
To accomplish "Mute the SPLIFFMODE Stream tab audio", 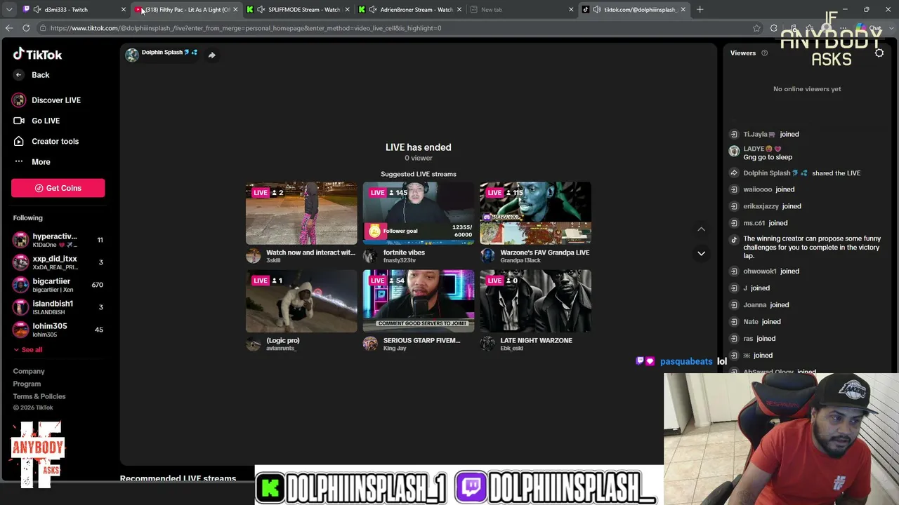I will [261, 9].
